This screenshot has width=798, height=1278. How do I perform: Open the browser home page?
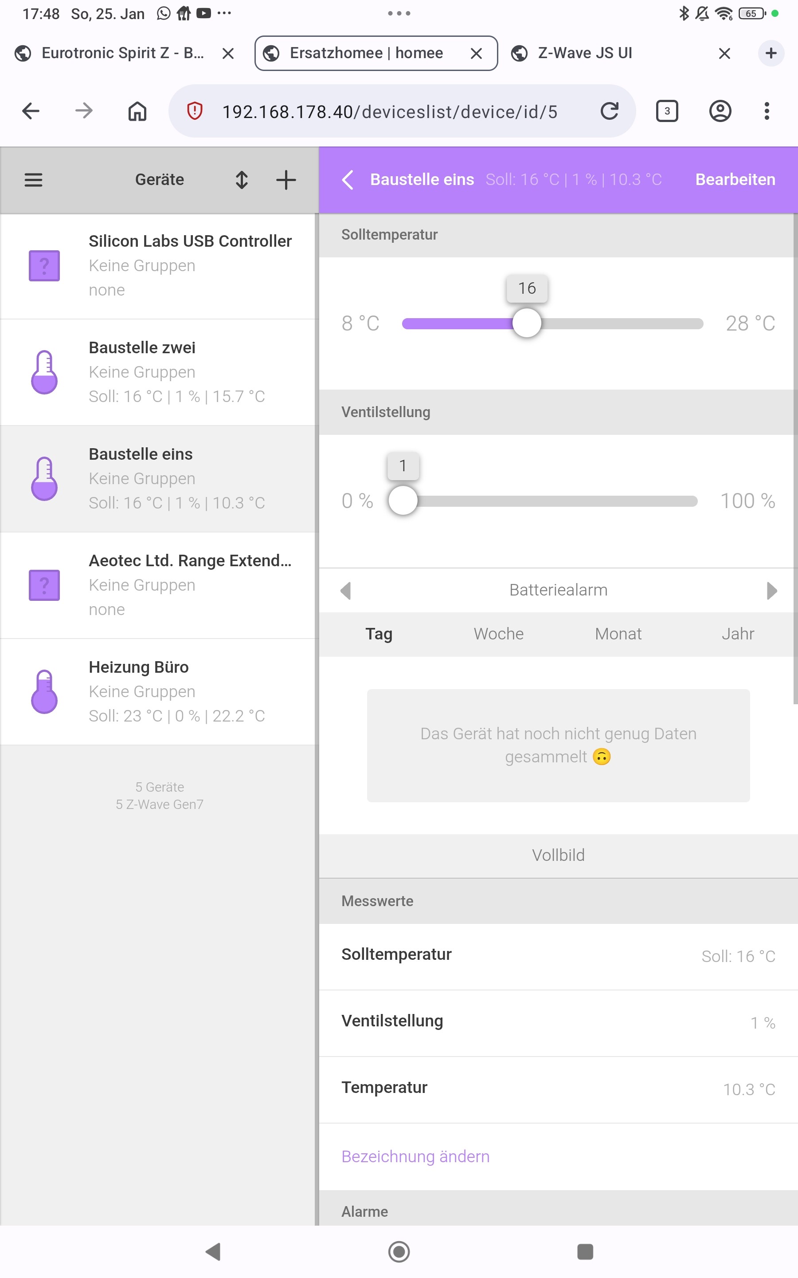pyautogui.click(x=137, y=111)
